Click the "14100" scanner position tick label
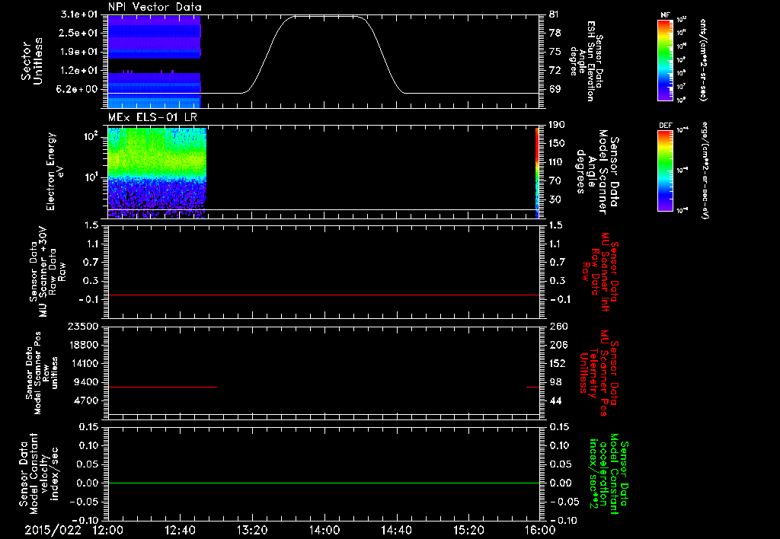Viewport: 780px width, 539px height. click(83, 363)
